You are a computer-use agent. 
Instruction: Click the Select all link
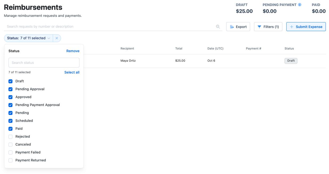pyautogui.click(x=72, y=72)
